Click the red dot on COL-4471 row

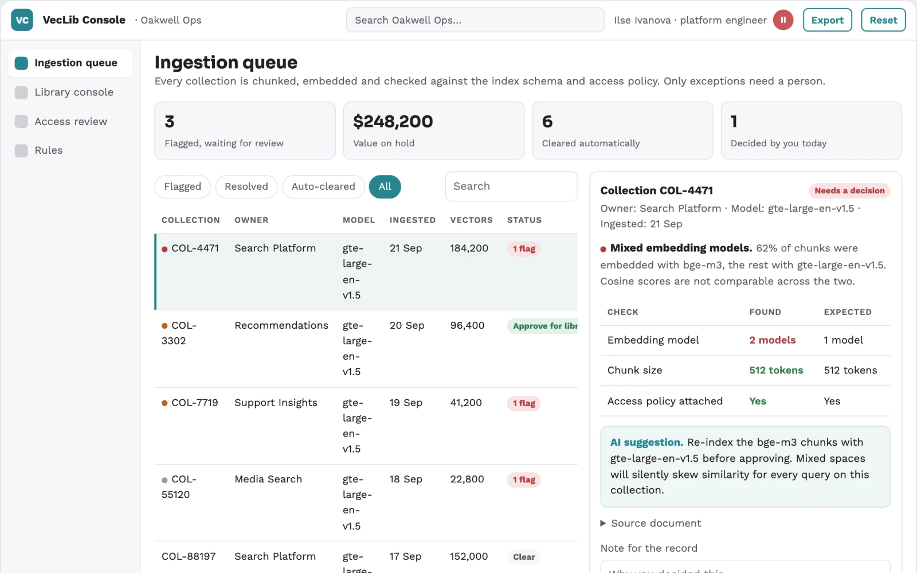click(x=164, y=249)
